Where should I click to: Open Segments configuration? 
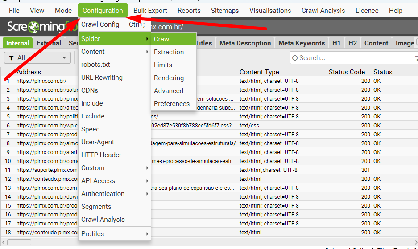[x=114, y=207]
